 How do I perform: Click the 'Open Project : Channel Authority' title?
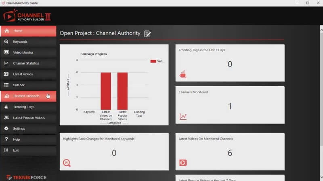point(100,33)
